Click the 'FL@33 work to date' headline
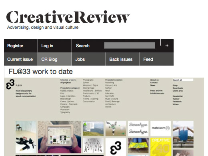208x156 pixels. coord(40,72)
